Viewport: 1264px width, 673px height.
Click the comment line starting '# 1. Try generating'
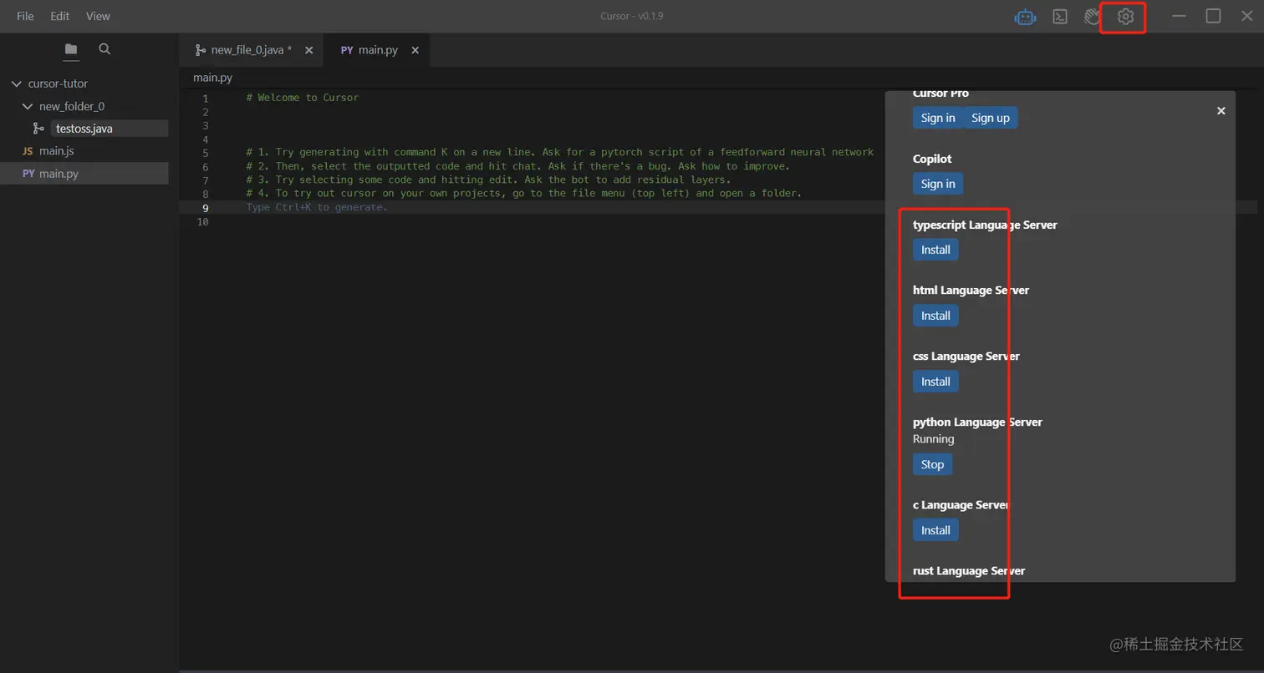[560, 152]
